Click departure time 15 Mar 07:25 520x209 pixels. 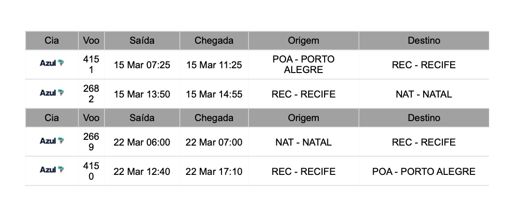point(142,65)
